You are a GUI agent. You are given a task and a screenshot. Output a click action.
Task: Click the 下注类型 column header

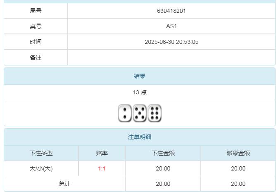tap(41, 153)
